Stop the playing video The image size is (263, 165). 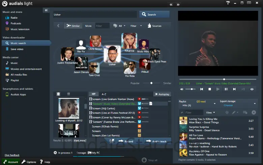pos(209,89)
